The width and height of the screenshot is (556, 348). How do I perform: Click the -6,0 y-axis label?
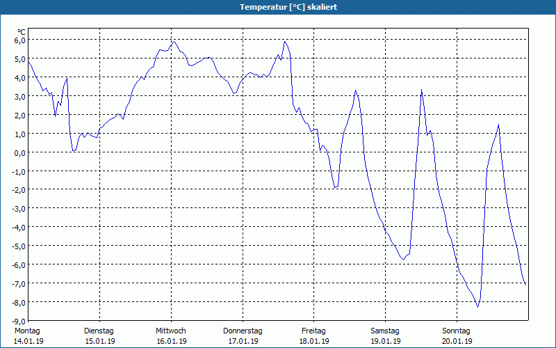click(19, 266)
